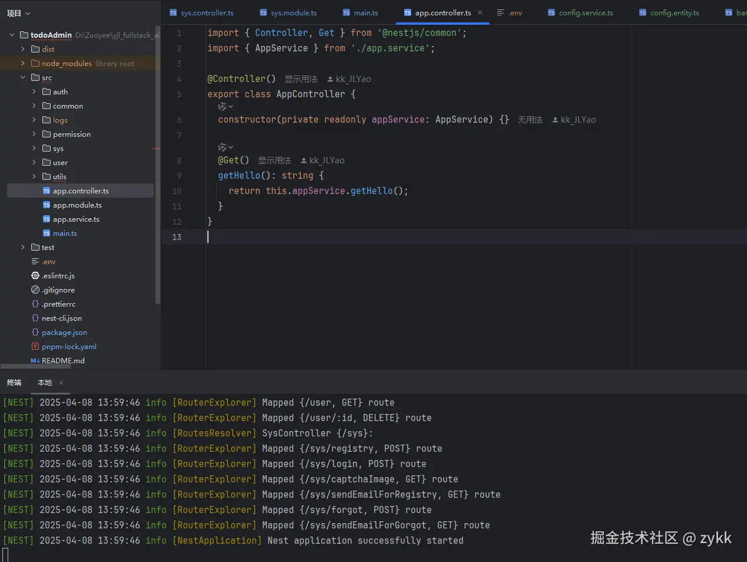Image resolution: width=747 pixels, height=562 pixels.
Task: Expand the auth folder
Action: point(34,92)
